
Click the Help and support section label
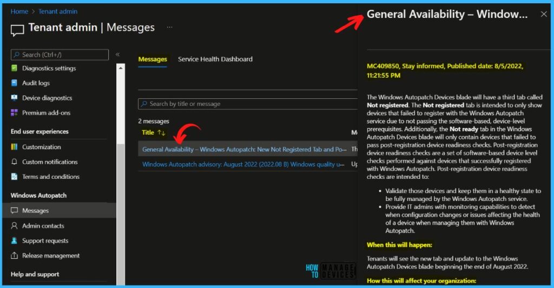35,274
